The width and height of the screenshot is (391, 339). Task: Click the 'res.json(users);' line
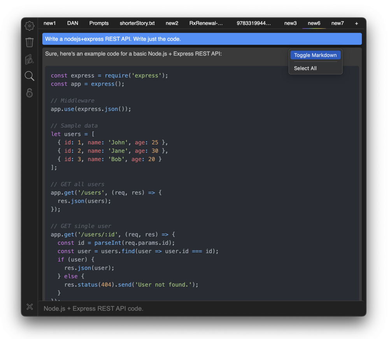coord(84,201)
